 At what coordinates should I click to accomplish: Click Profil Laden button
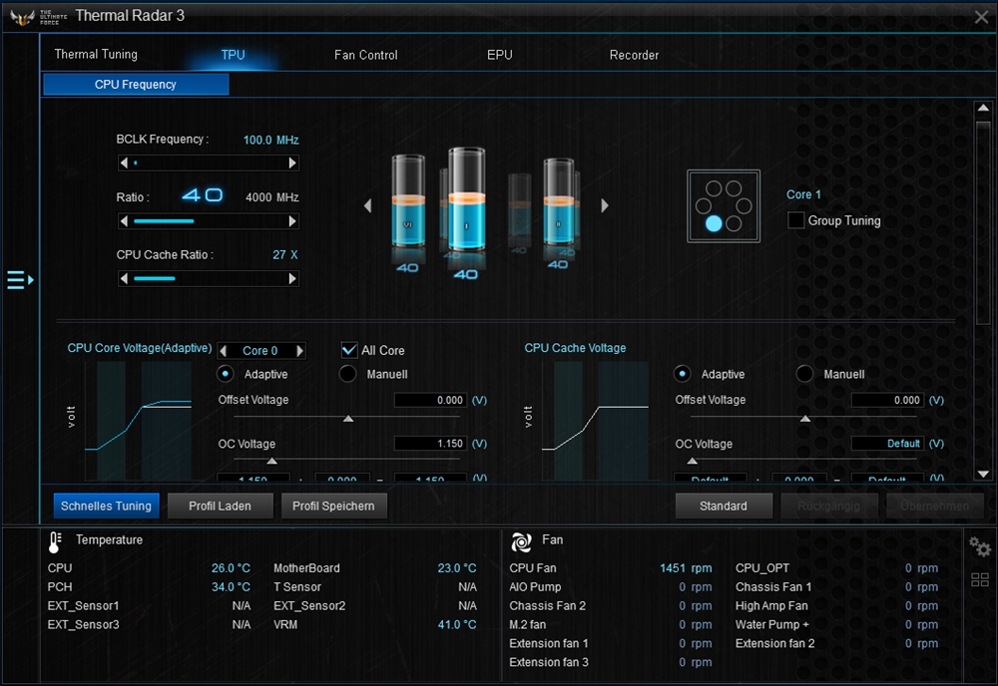pos(221,506)
